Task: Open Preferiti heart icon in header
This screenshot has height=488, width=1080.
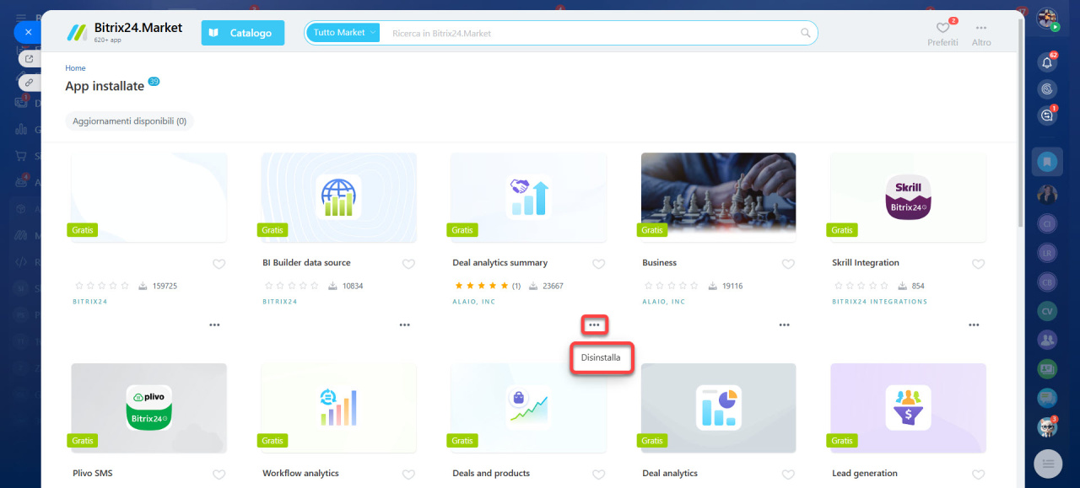Action: tap(942, 29)
